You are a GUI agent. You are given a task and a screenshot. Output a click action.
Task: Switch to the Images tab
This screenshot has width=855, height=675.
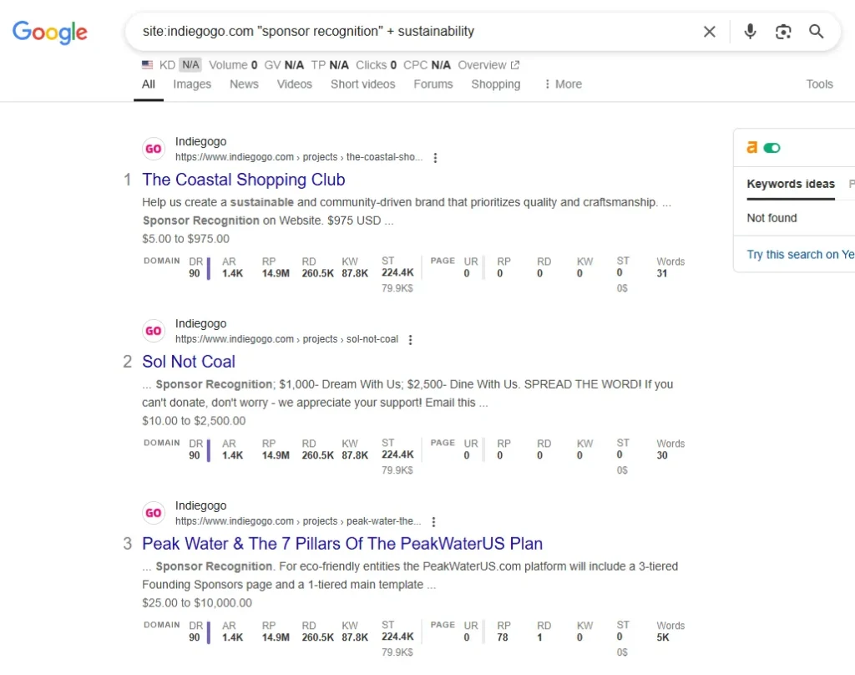[x=192, y=84]
